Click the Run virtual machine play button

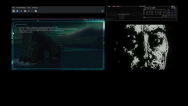22,11
